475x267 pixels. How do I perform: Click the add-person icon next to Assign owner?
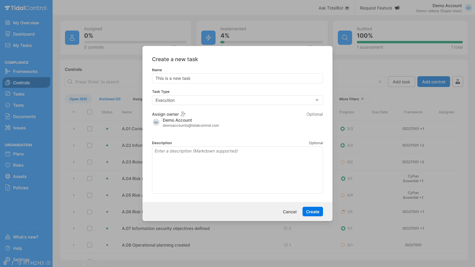pyautogui.click(x=183, y=114)
